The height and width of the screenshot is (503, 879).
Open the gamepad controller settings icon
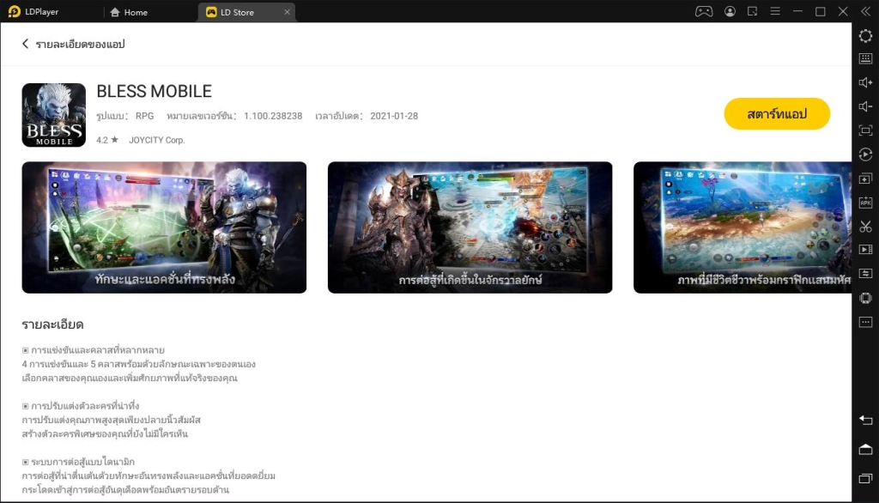tap(704, 11)
